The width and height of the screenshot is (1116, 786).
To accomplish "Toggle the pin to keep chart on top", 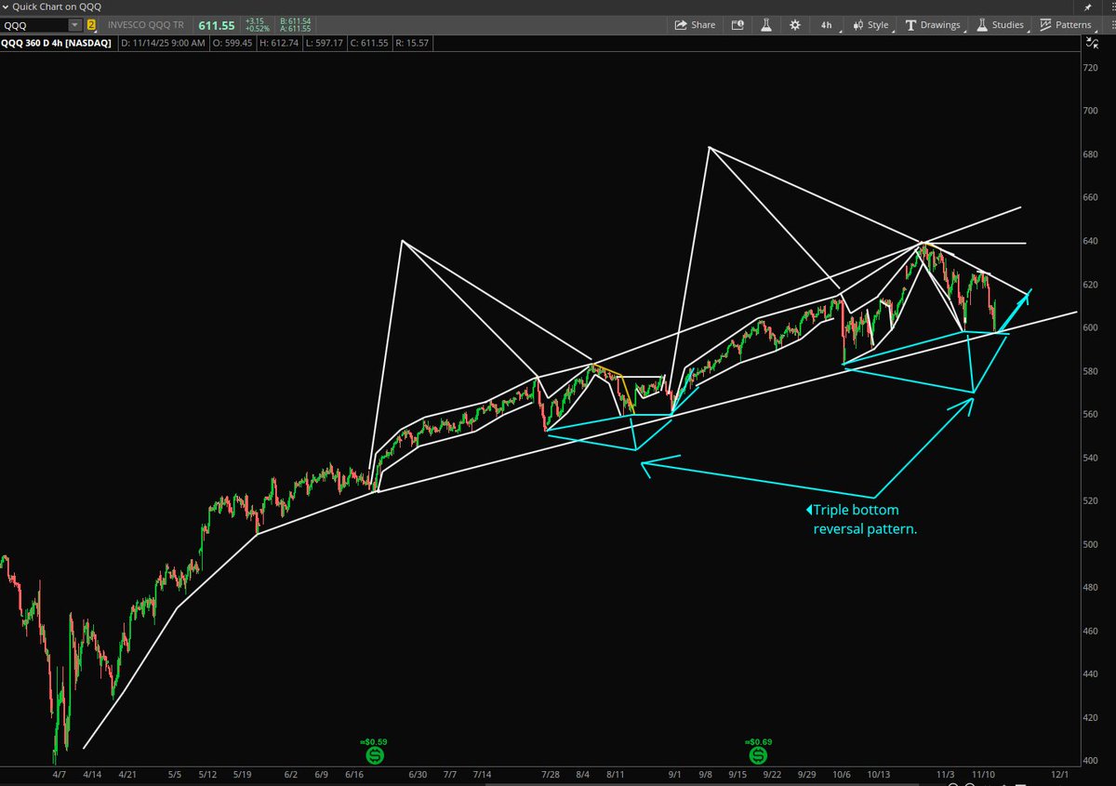I will click(1086, 7).
